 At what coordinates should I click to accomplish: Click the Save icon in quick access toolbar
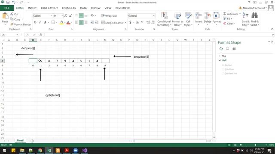[8, 2]
